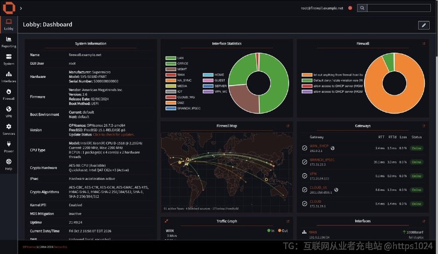
Task: Click the OPNsense logo in the top corner
Action: 9,8
